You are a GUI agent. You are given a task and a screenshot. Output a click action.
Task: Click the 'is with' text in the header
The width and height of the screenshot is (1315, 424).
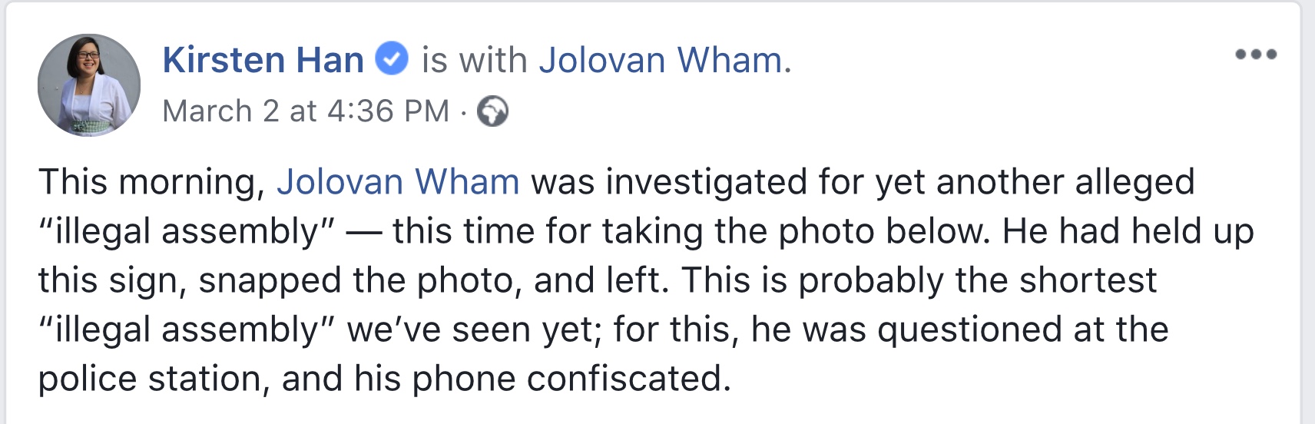[474, 60]
